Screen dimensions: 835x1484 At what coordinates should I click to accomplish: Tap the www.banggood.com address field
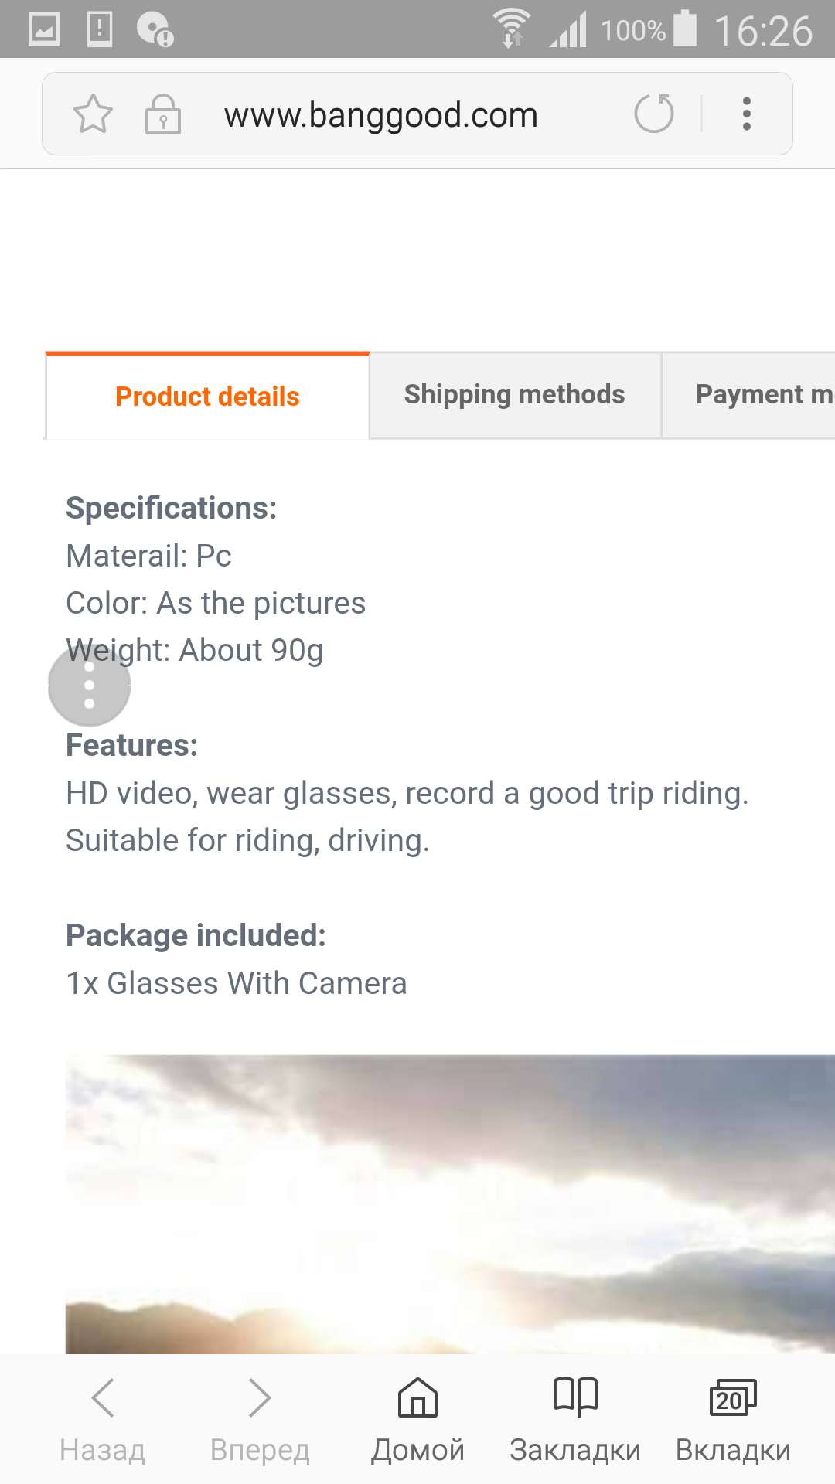380,114
